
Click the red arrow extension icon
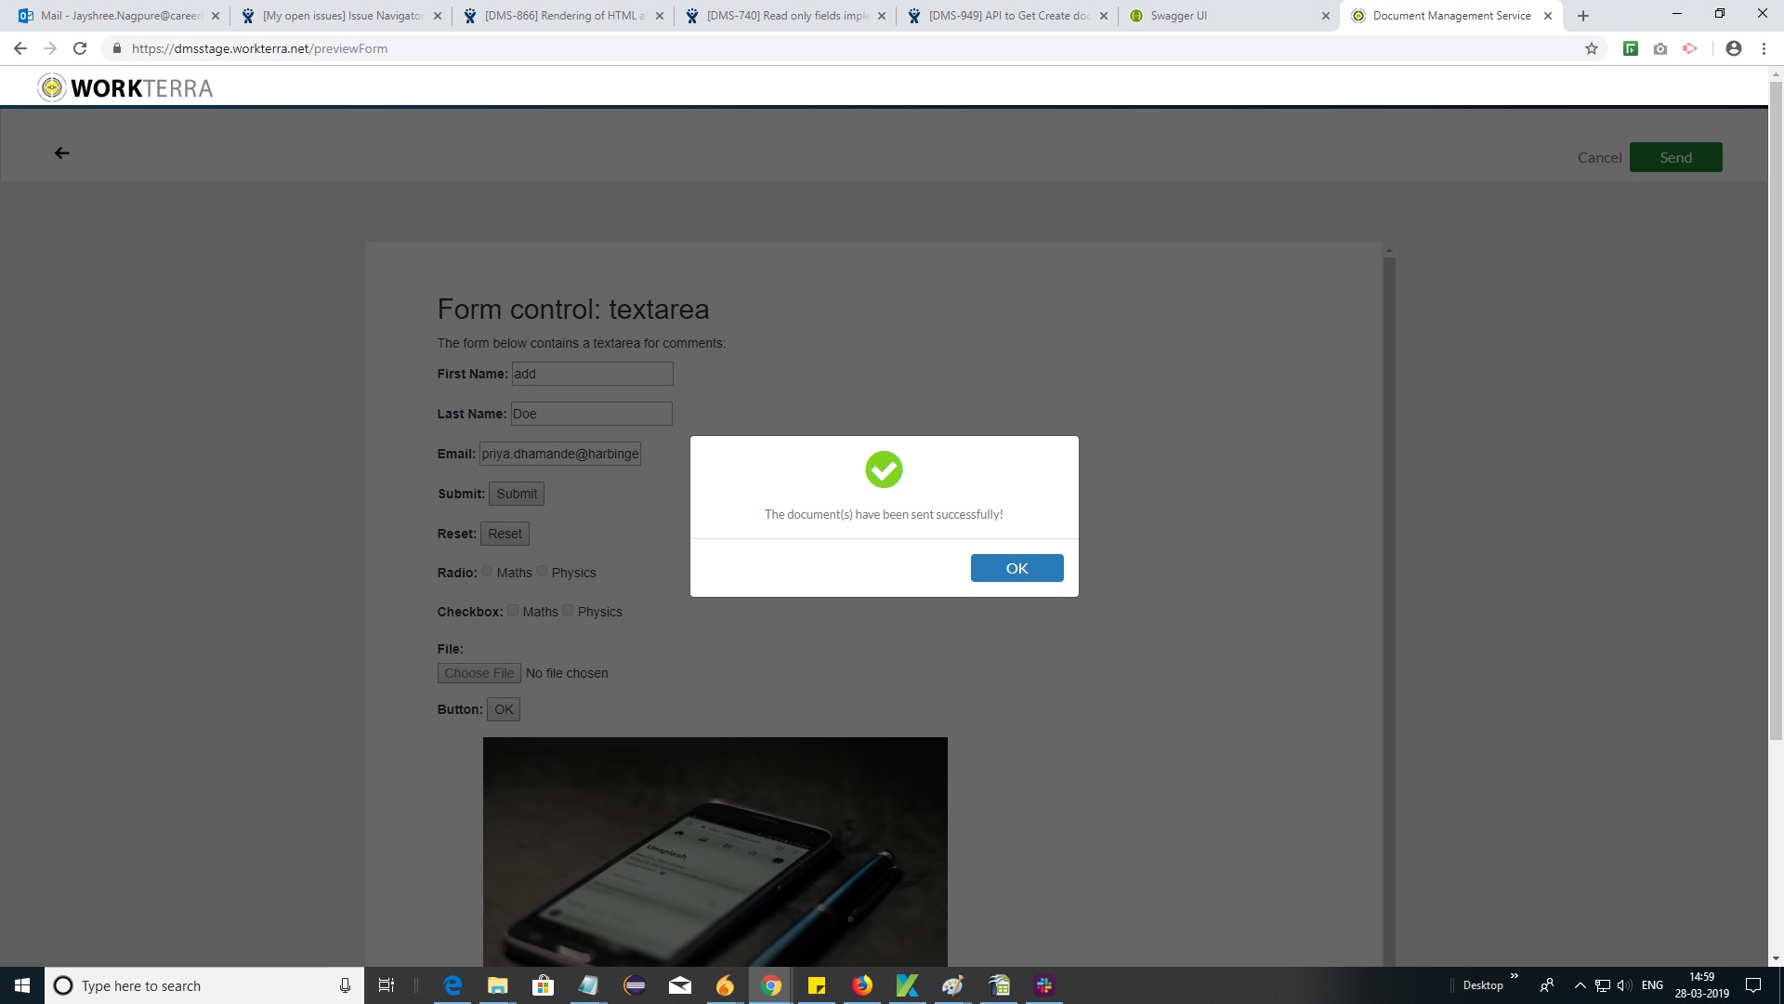tap(1690, 48)
